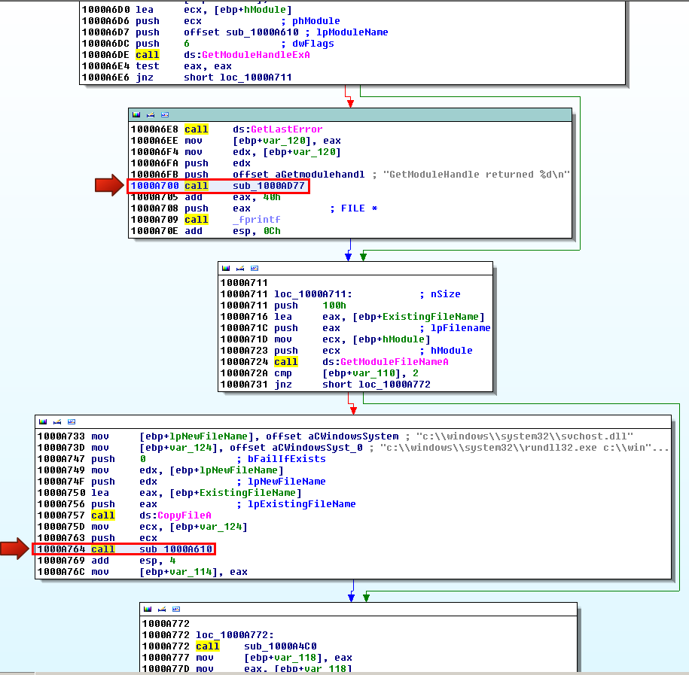The height and width of the screenshot is (675, 689).
Task: Click the pencil icon on GetLastError node
Action: tap(151, 115)
